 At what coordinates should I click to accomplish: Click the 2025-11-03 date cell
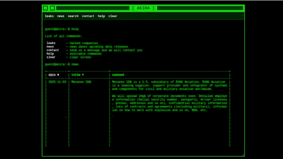57,82
